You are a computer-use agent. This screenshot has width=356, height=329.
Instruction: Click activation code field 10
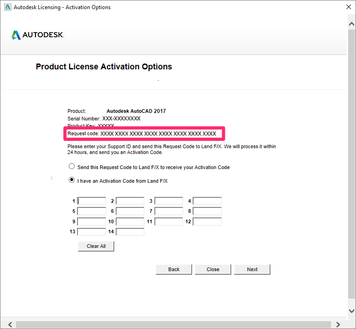130,221
